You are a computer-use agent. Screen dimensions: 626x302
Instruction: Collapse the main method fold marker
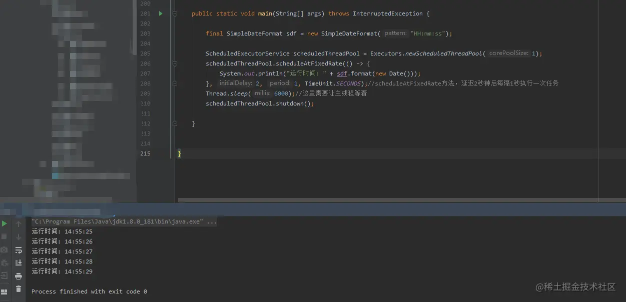coord(175,13)
